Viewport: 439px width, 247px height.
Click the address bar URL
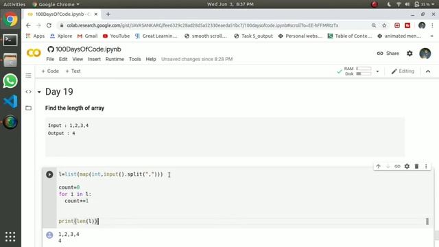[202, 25]
